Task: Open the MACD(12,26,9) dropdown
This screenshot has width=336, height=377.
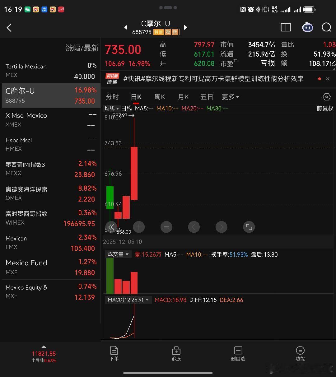Action: (x=128, y=300)
